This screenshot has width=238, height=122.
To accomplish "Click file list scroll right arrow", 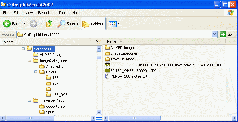I will [234, 118].
